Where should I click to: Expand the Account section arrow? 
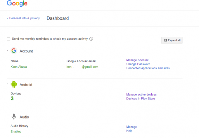(x=7, y=50)
